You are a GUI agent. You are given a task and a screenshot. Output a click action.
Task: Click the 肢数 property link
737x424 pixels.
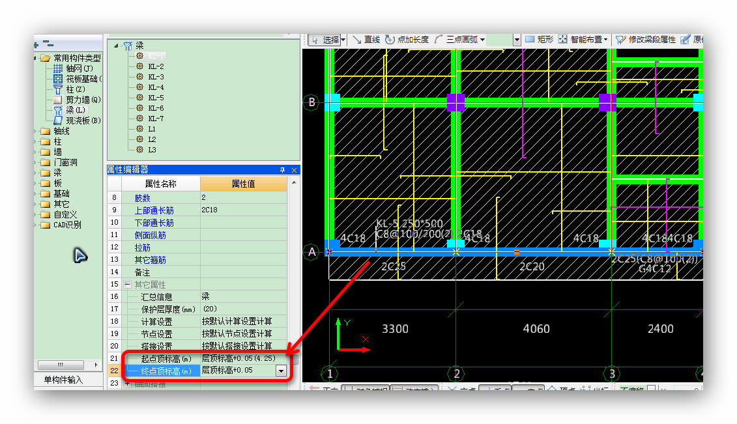click(x=143, y=198)
